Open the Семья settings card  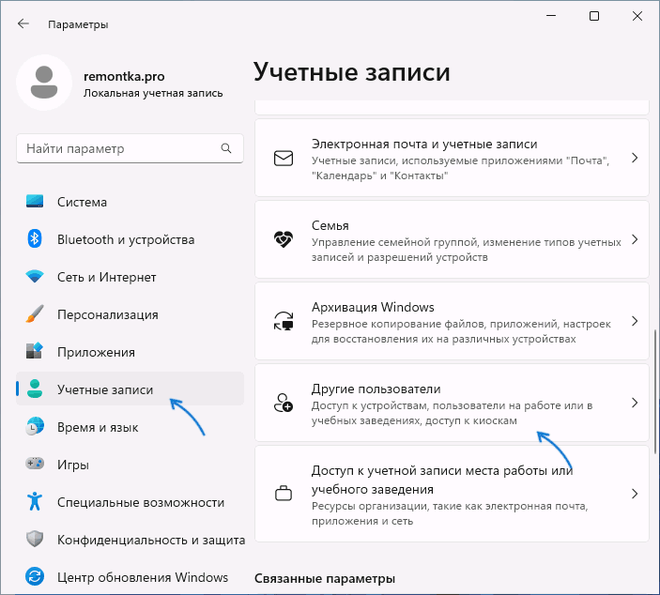pyautogui.click(x=452, y=239)
